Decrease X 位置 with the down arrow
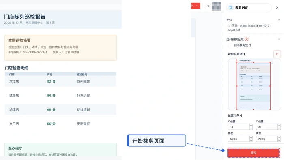Image resolution: width=284 pixels, height=160 pixels. (x=251, y=128)
